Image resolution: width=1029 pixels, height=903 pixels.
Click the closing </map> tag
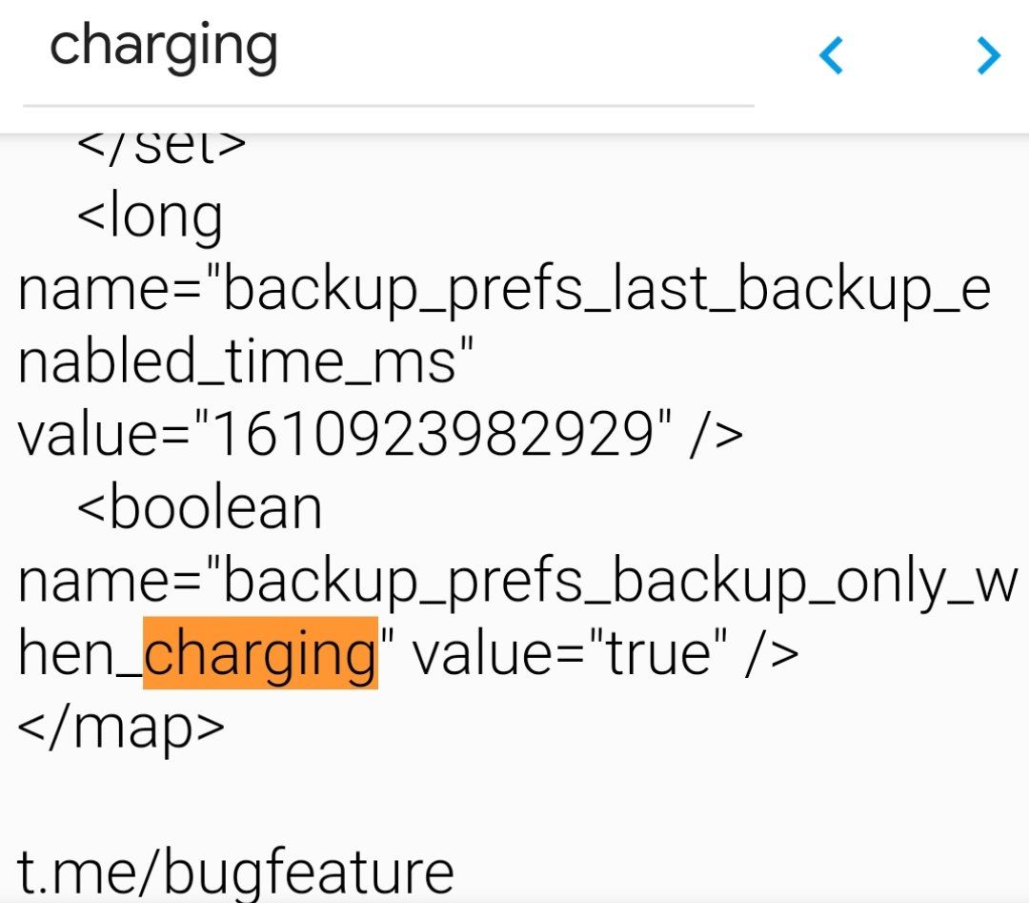click(121, 727)
